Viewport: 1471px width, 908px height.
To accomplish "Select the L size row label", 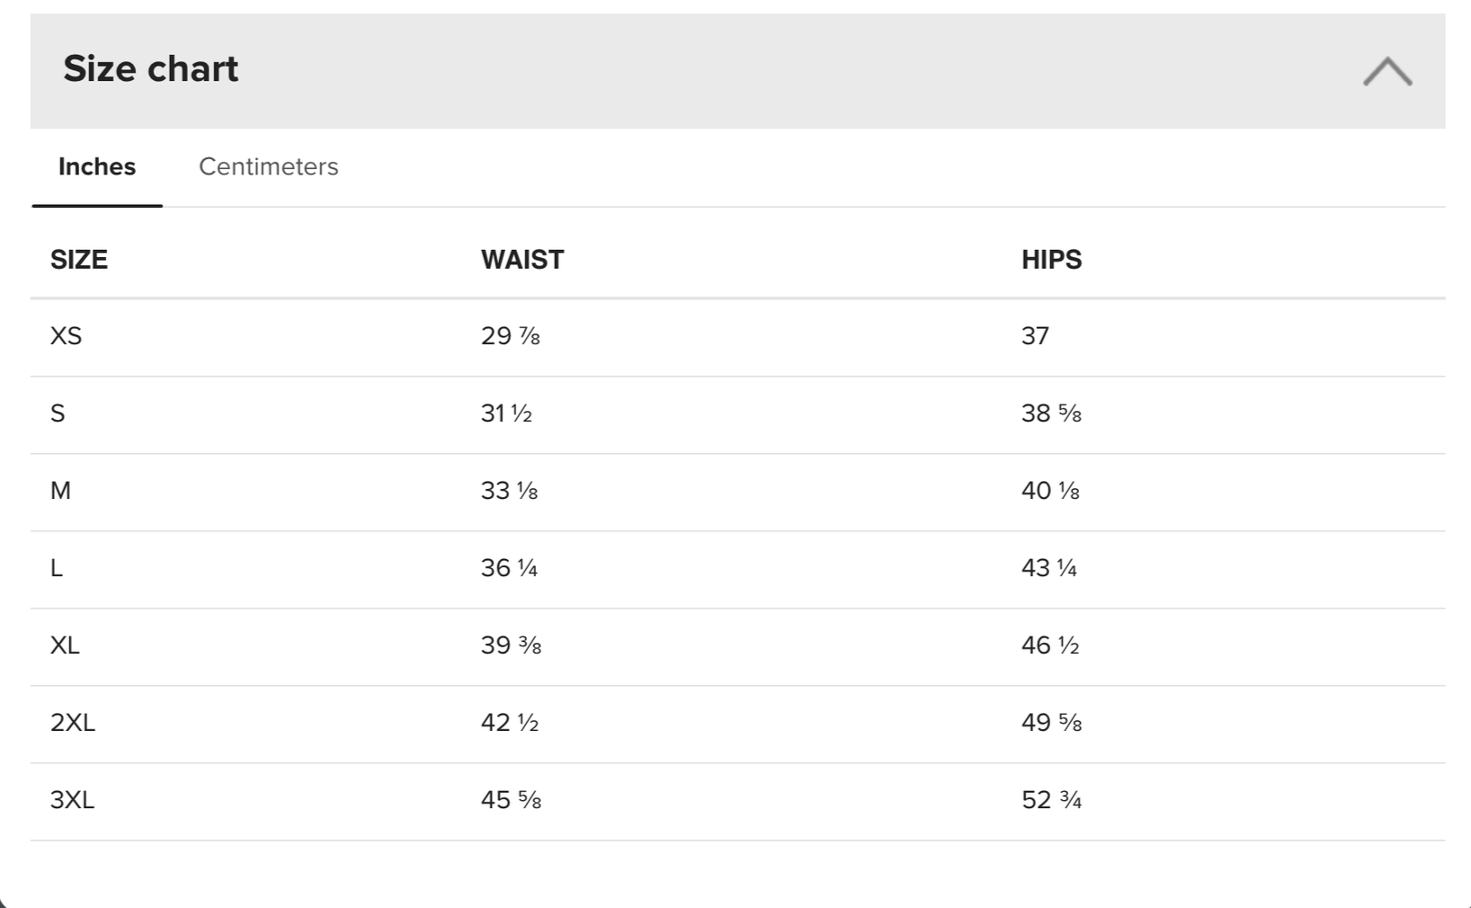I will tap(57, 568).
